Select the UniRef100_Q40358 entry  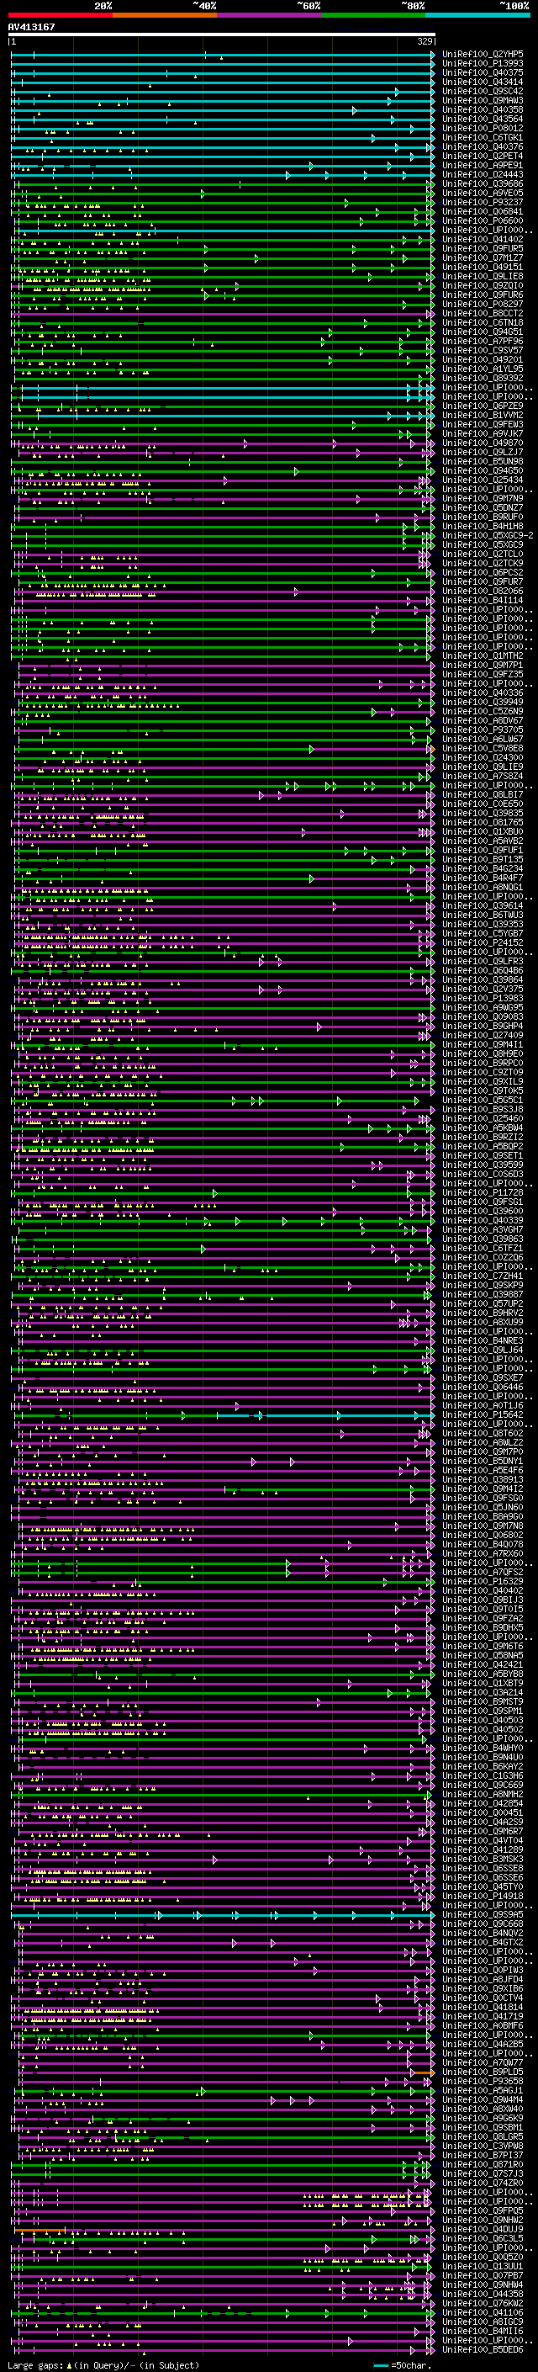tap(482, 109)
